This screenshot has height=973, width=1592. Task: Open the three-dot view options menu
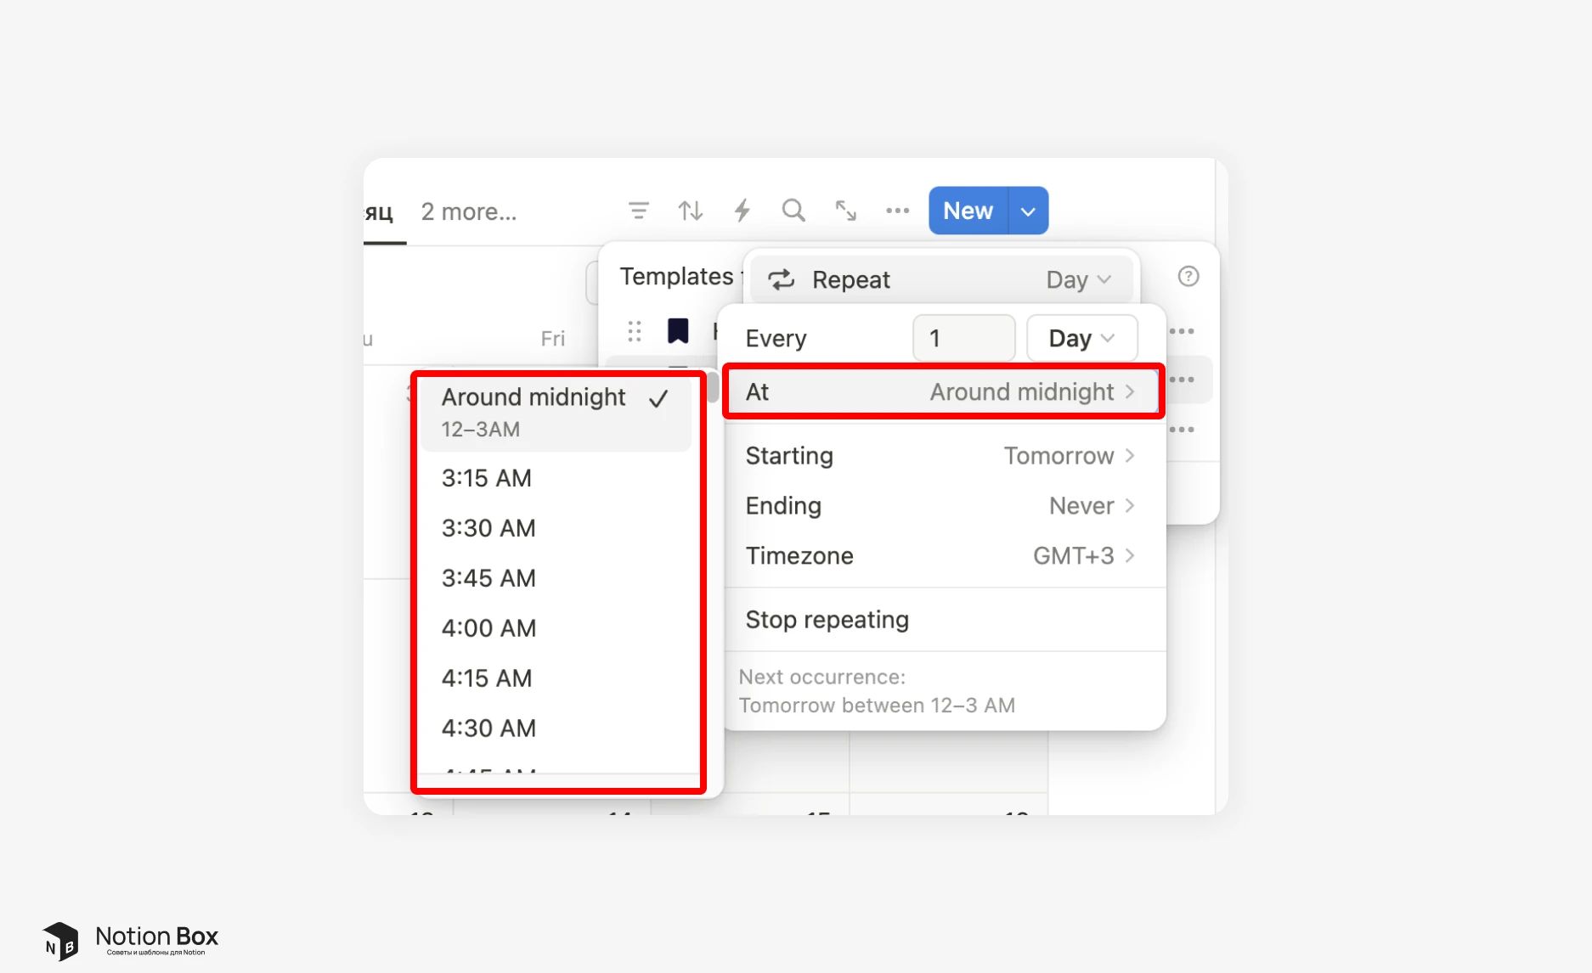tap(897, 211)
